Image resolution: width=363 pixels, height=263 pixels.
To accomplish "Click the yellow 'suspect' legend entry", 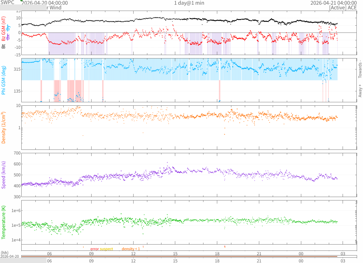I will pos(106,249).
